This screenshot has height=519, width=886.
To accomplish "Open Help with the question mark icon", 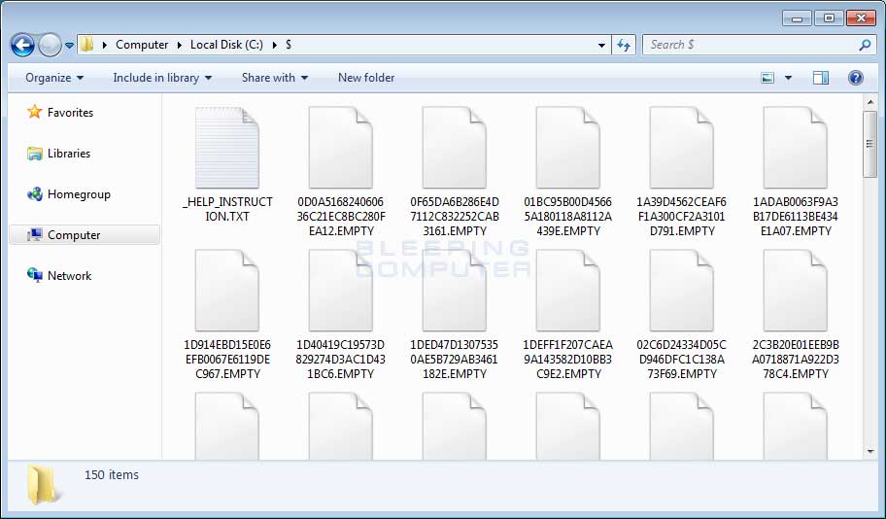I will click(856, 78).
